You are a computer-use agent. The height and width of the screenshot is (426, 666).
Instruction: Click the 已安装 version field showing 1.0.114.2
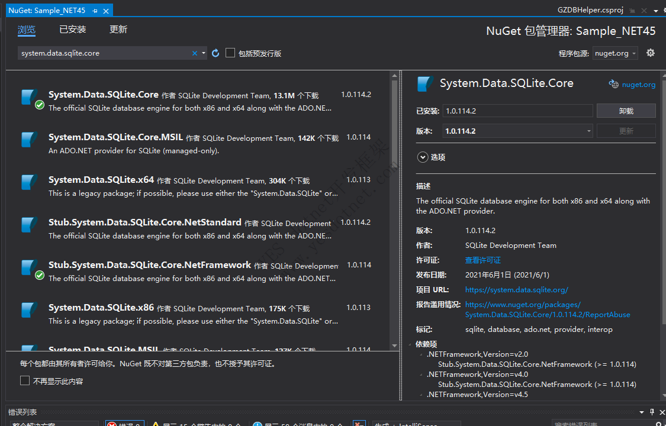click(517, 111)
